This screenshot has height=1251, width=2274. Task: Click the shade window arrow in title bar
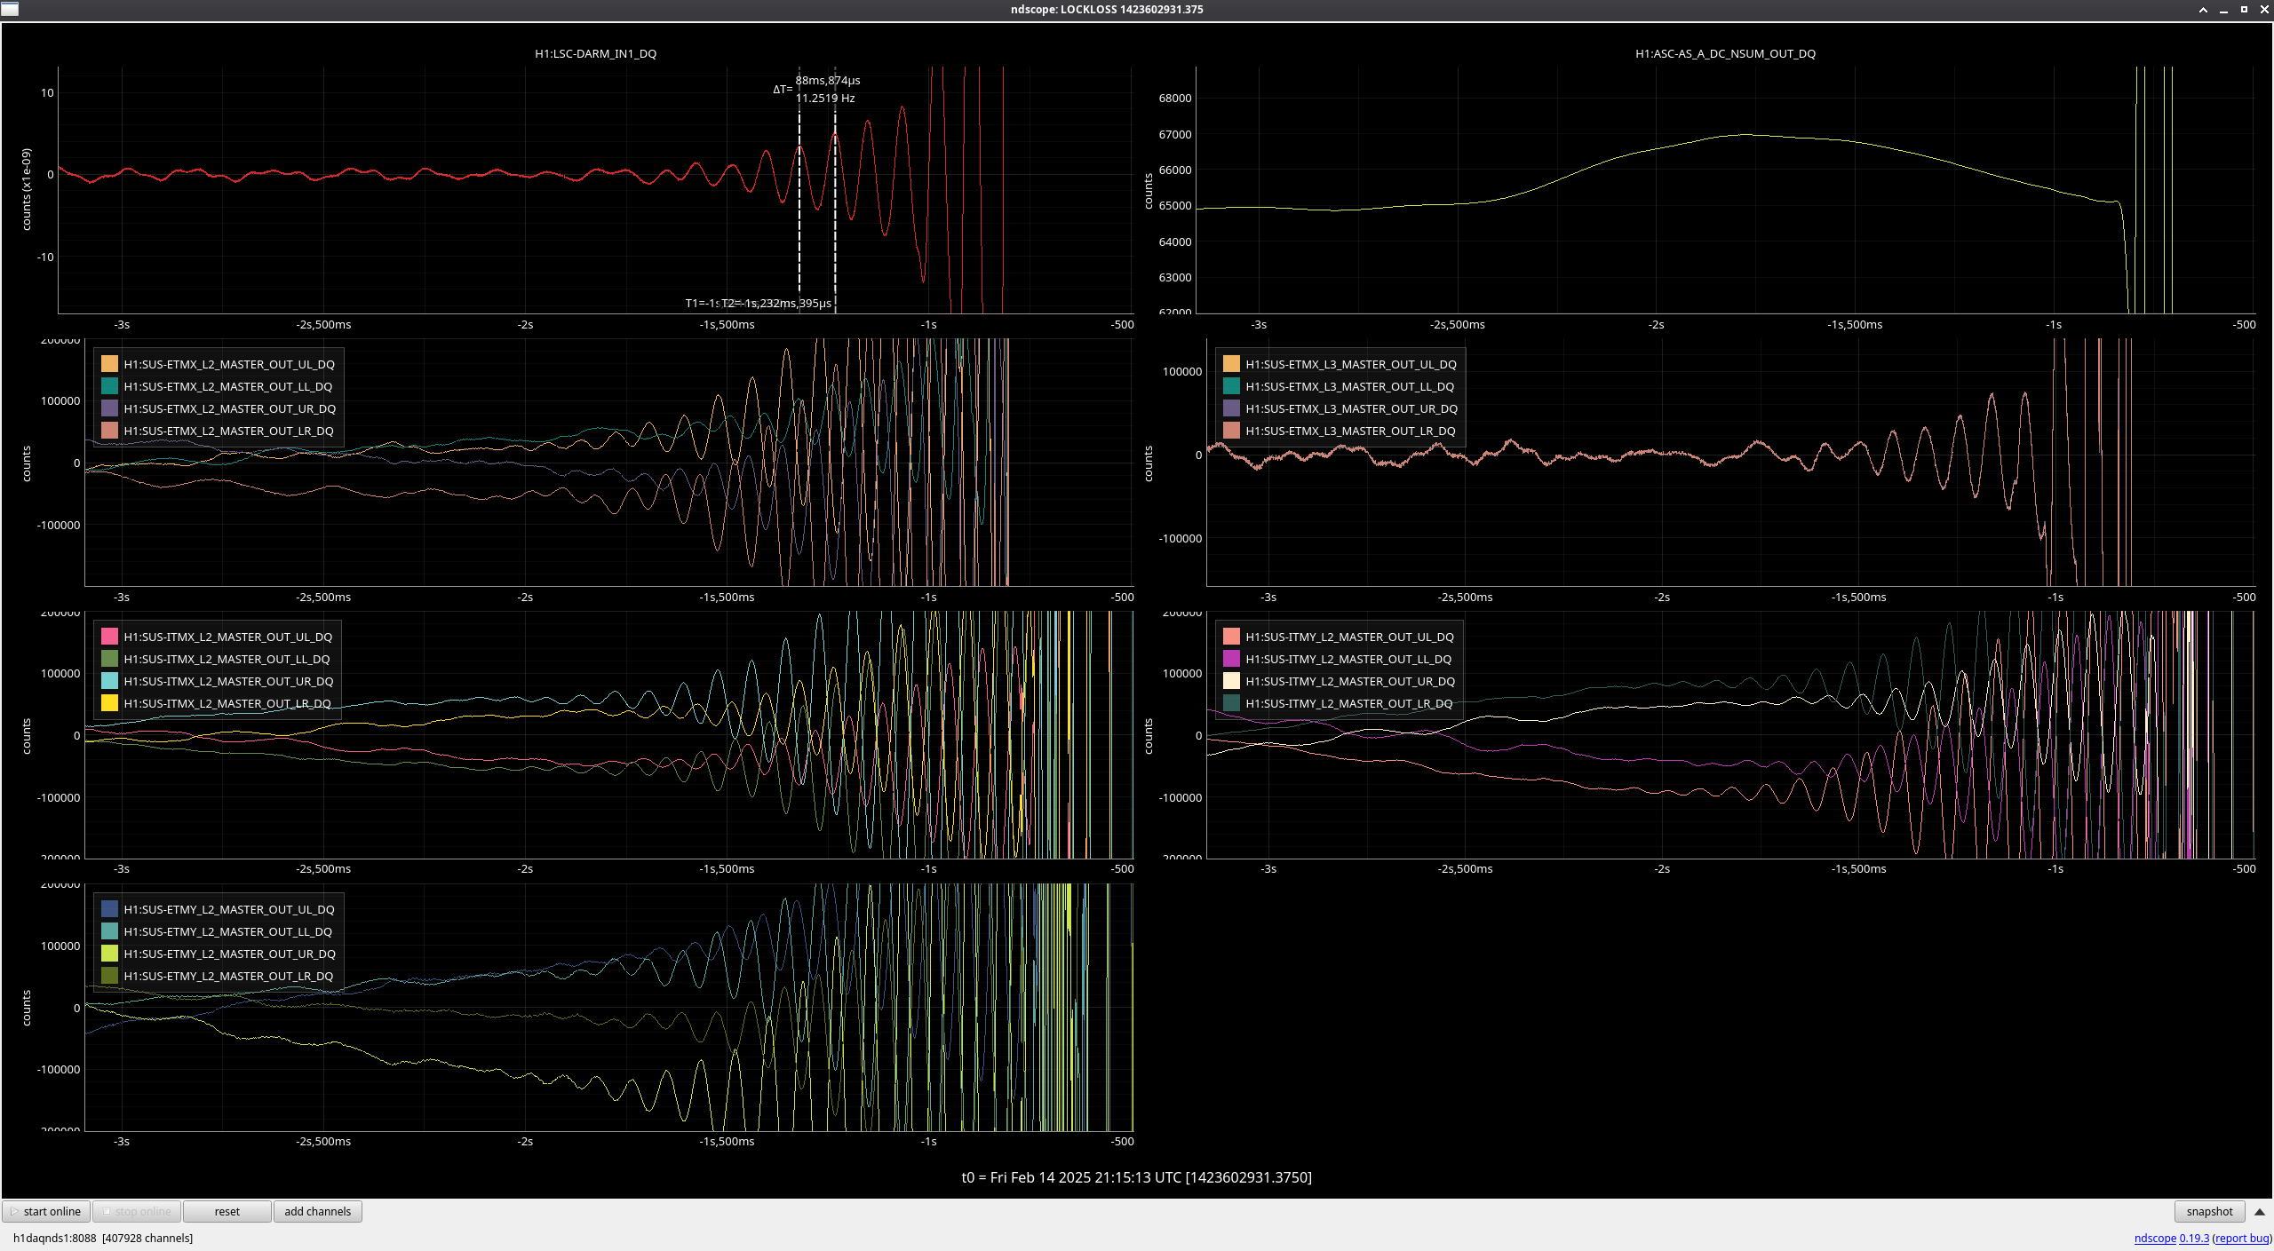(x=2203, y=9)
